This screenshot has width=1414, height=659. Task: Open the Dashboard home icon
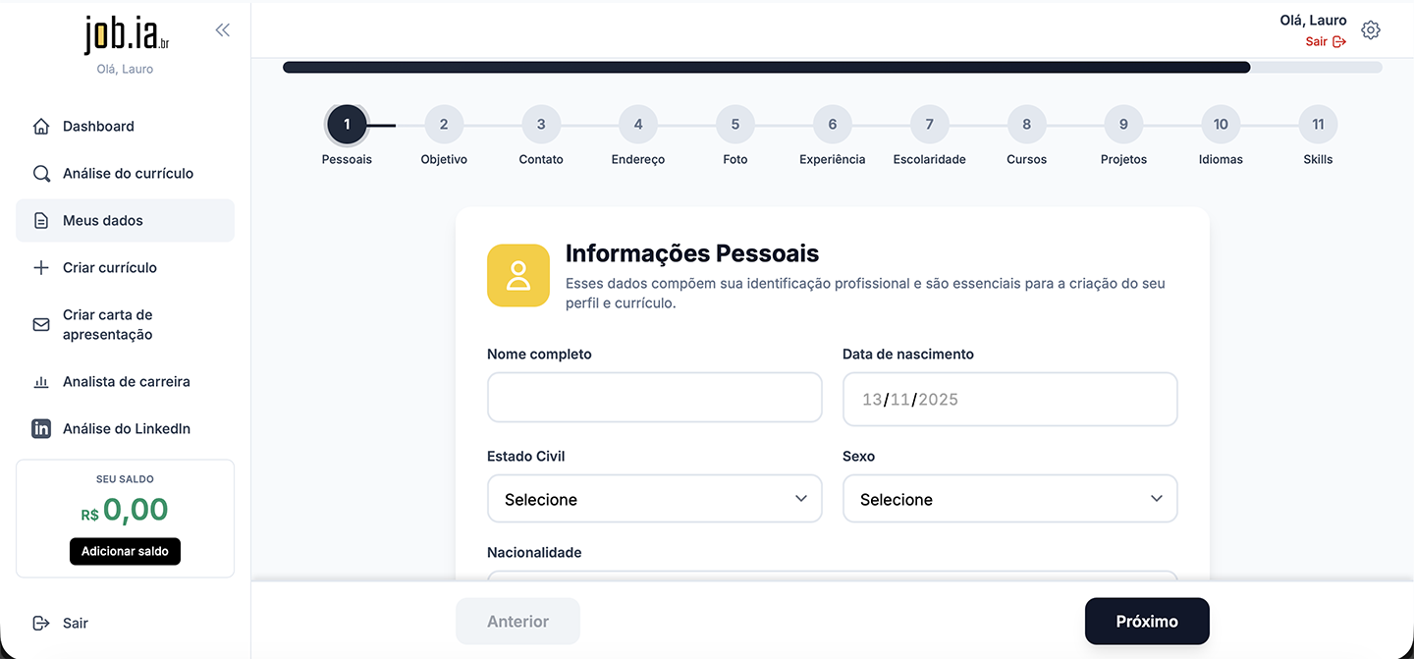pyautogui.click(x=41, y=126)
